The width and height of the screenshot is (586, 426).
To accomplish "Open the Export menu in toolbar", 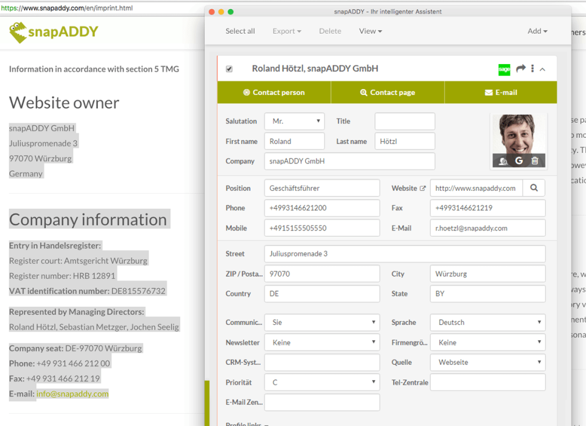I will 287,31.
